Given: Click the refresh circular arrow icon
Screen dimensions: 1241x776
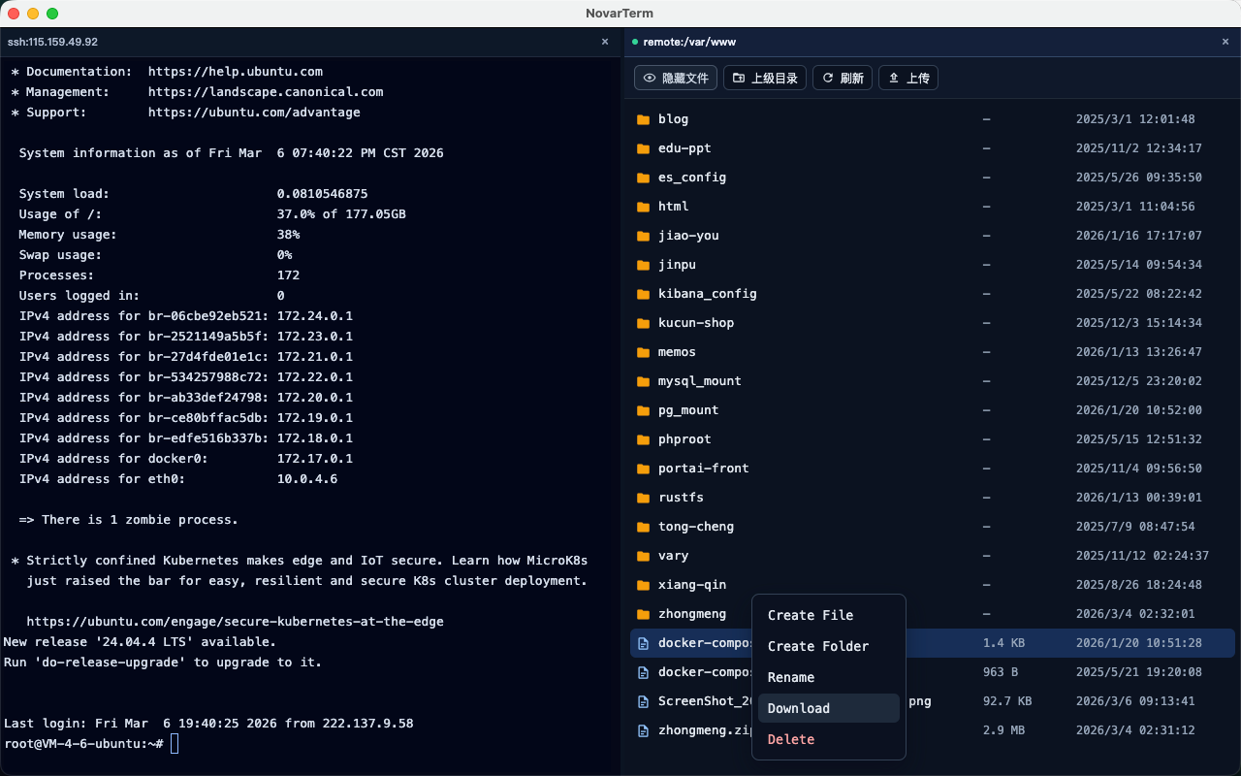Looking at the screenshot, I should click(x=826, y=78).
